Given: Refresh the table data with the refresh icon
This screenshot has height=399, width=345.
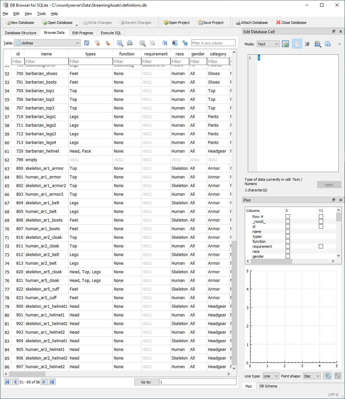Looking at the screenshot, I should tap(87, 43).
